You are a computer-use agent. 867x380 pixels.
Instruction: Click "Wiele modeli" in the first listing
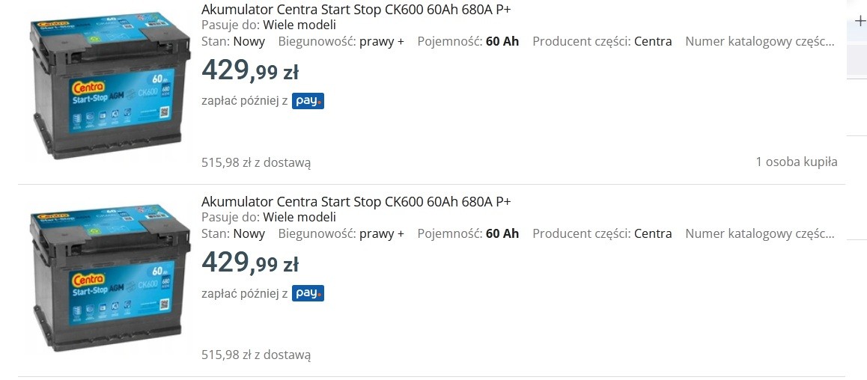click(x=299, y=25)
